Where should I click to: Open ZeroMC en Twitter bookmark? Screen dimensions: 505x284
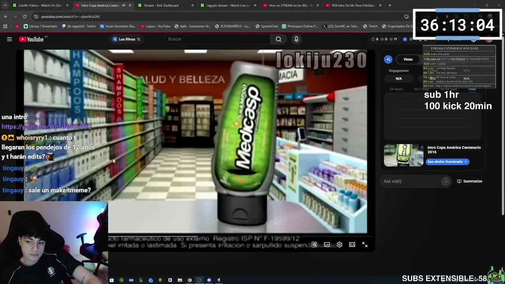[x=340, y=26]
